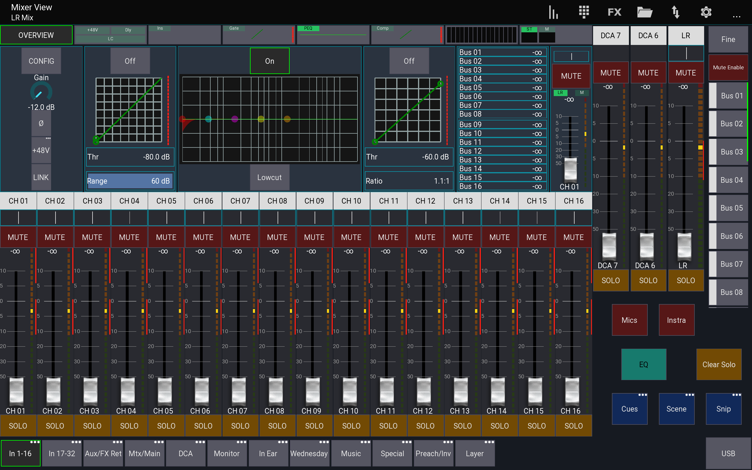Open the Mtx/Main layer tab
This screenshot has width=752, height=470.
click(145, 453)
